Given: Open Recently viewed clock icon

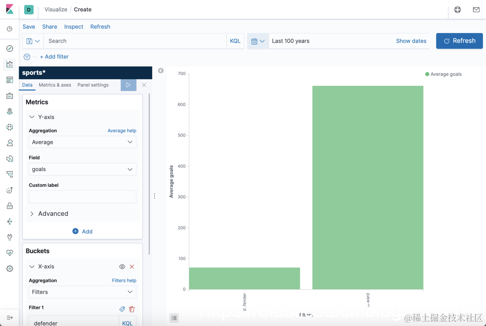Looking at the screenshot, I should [x=10, y=29].
